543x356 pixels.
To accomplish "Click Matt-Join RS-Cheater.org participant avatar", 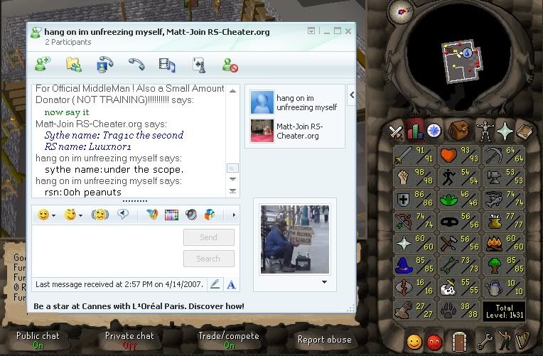I will (x=262, y=131).
